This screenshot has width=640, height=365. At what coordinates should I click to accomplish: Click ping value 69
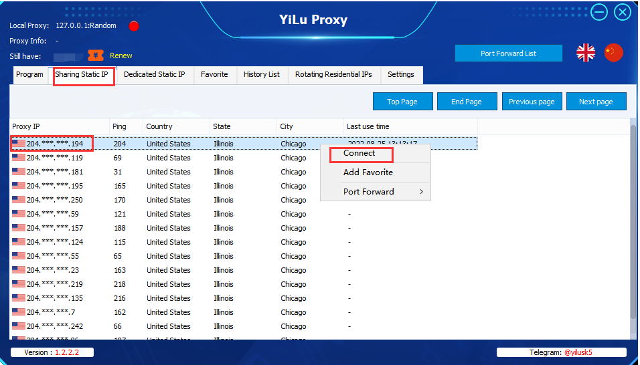(x=118, y=158)
